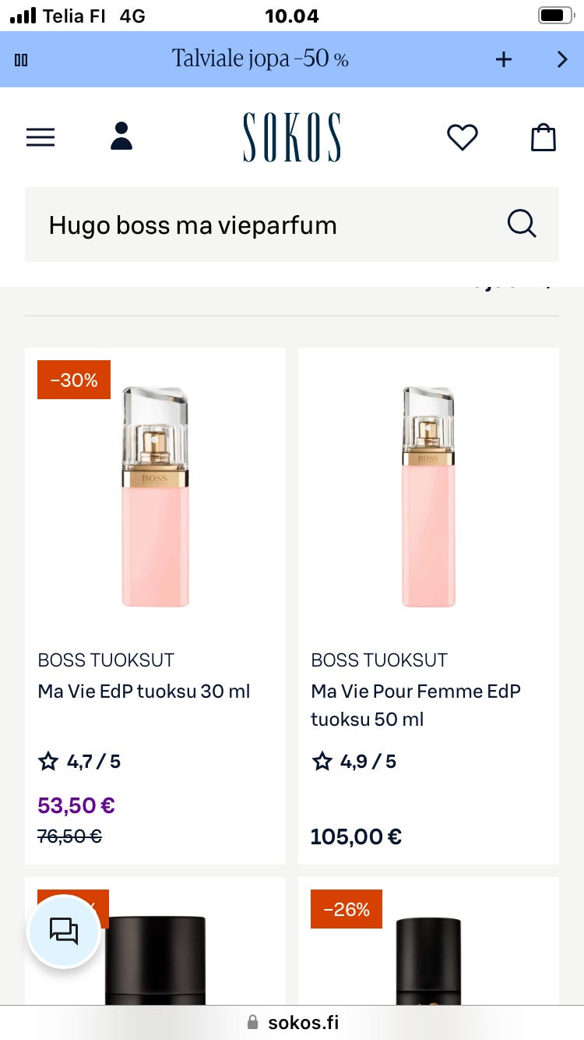Focus the search field with Hugo boss text

point(265,225)
